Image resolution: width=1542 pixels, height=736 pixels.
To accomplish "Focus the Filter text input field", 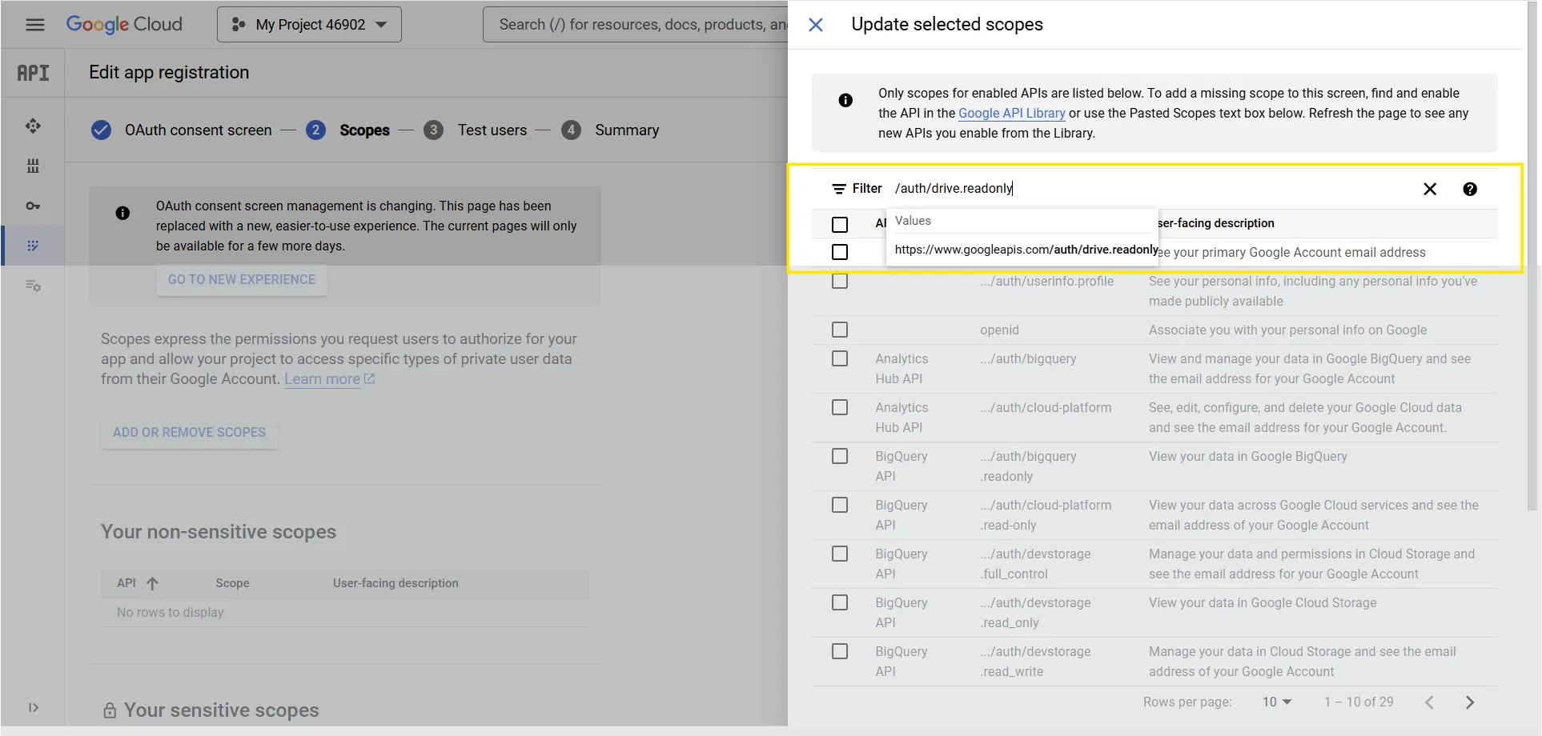I will [x=1151, y=189].
